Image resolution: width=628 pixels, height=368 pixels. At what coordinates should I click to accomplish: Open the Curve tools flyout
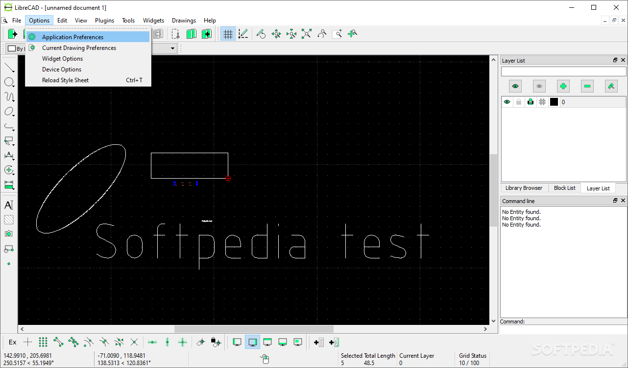[9, 97]
